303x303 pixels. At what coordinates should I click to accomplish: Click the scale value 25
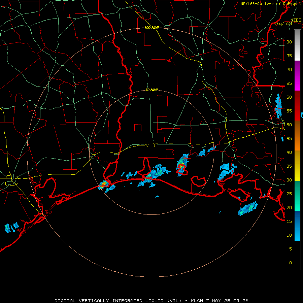click(x=289, y=194)
